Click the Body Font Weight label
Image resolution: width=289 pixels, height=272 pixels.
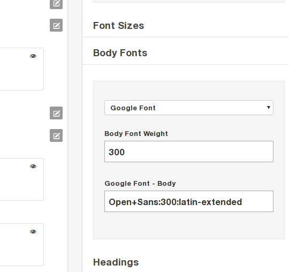(136, 134)
